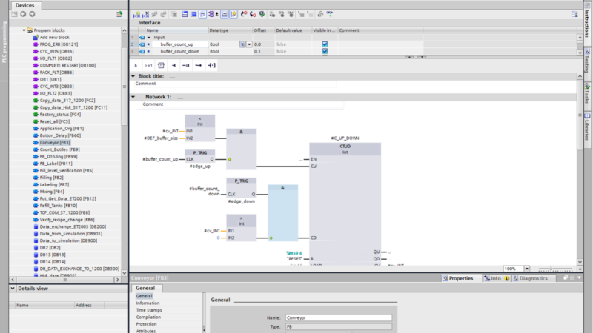Insert an empty box from favorites bar
This screenshot has width=593, height=333.
pos(161,65)
